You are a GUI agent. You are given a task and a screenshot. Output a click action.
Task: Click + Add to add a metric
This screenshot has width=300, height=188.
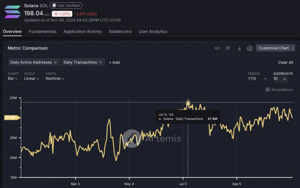coord(114,62)
